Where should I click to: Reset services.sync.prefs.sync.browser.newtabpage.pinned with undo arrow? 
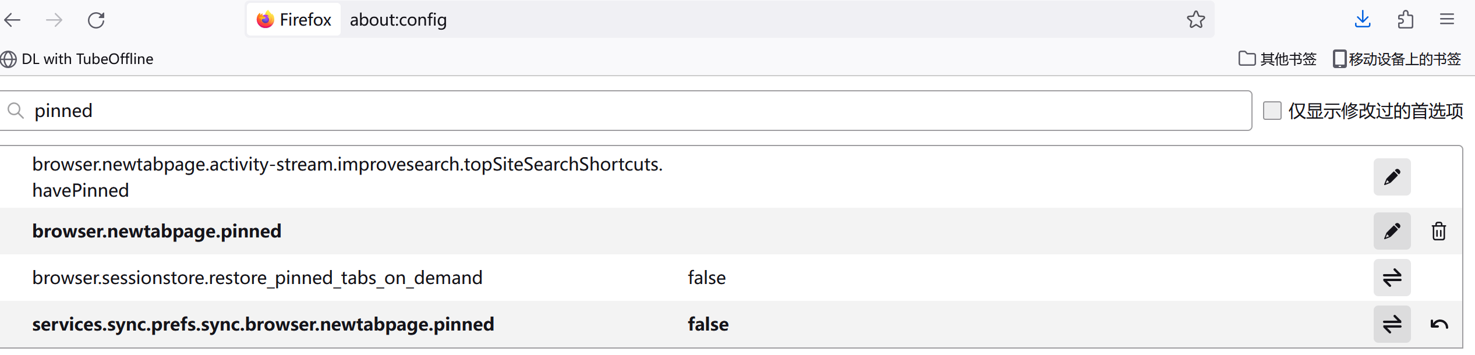(x=1438, y=324)
